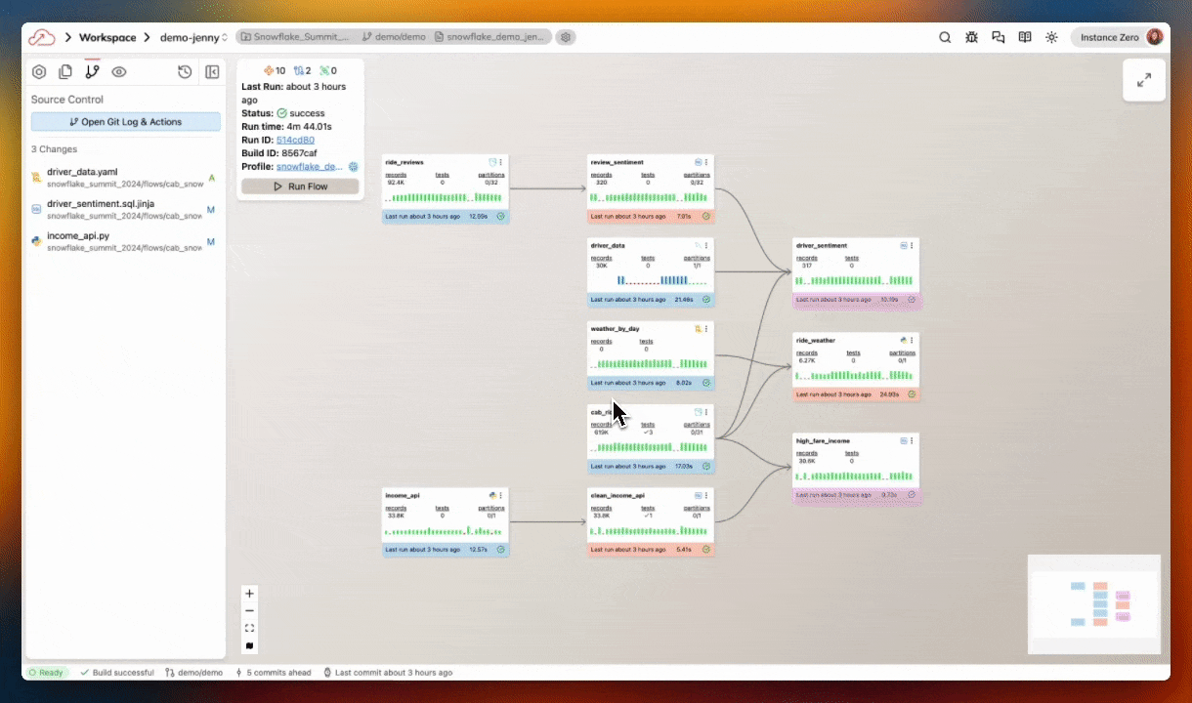This screenshot has width=1192, height=703.
Task: Click the Last commit about 3 hours ago item
Action: pos(388,673)
